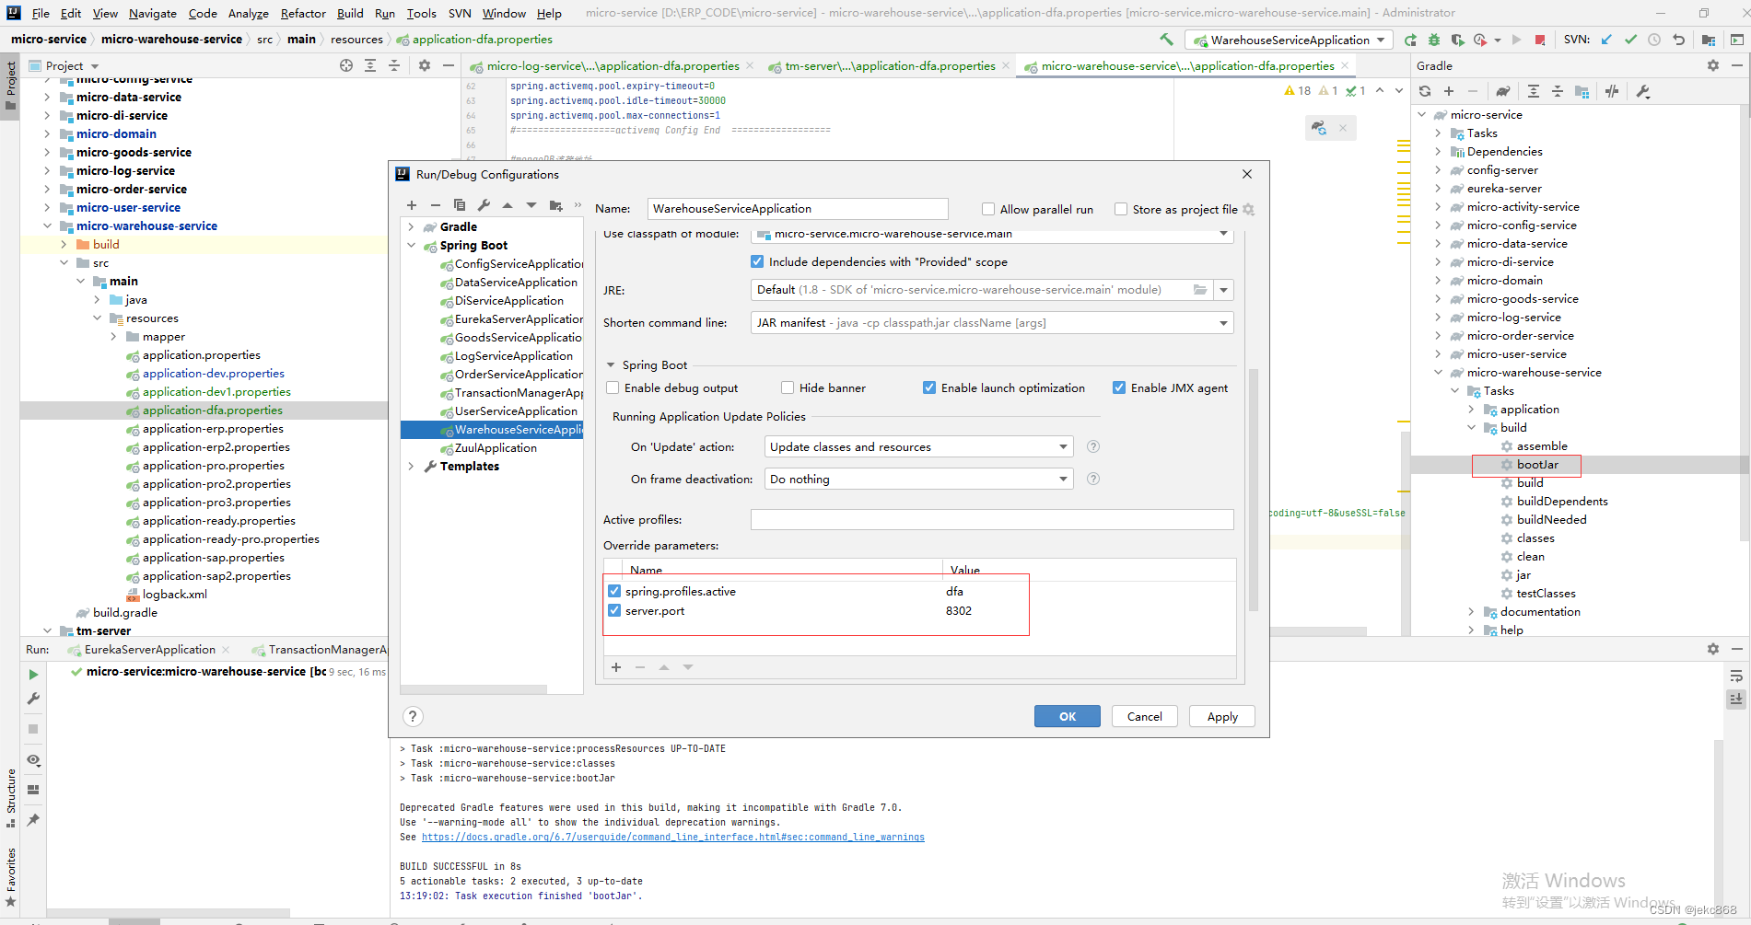Image resolution: width=1751 pixels, height=925 pixels.
Task: Expand micro-goods-service in Project tree
Action: [x=47, y=152]
